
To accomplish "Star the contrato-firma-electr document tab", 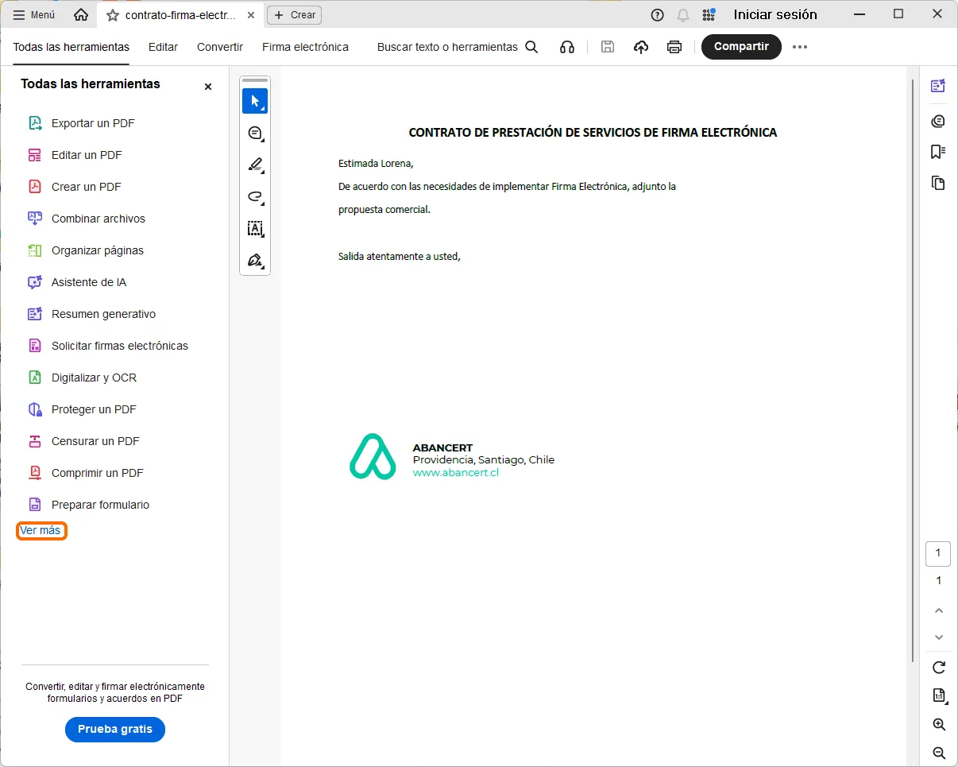I will click(112, 15).
